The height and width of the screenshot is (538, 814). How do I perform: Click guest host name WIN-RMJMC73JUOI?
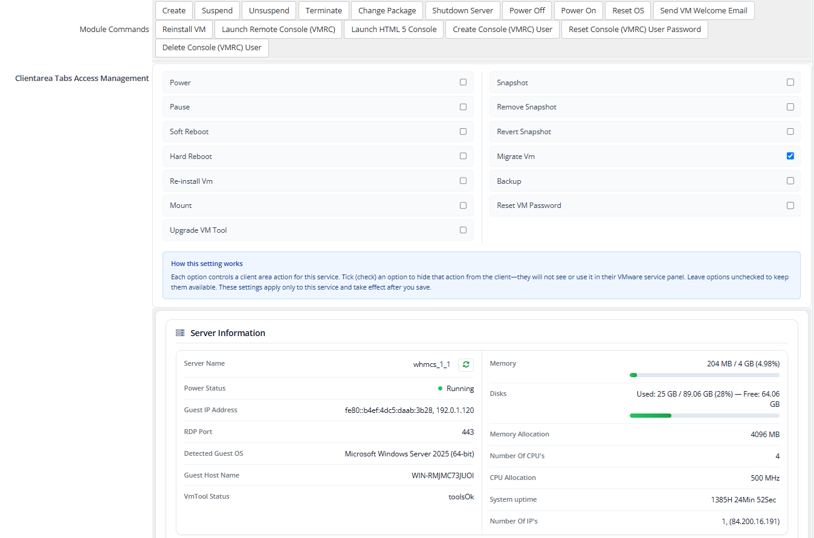pyautogui.click(x=442, y=476)
